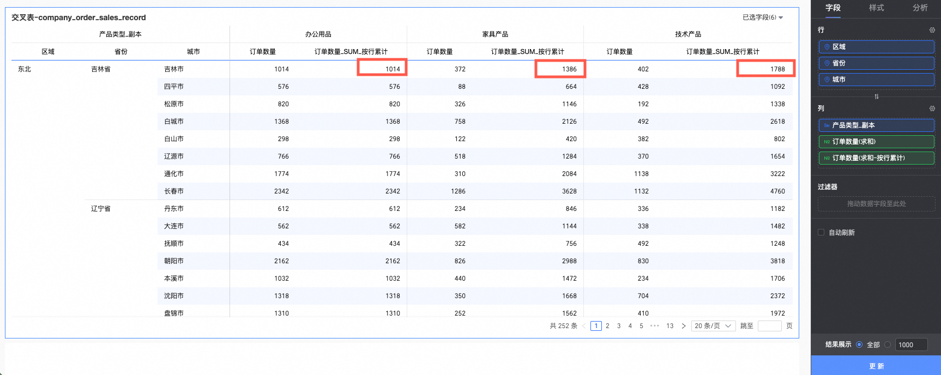Jump ahead using the pagination ellipsis
Screen dimensions: 941x375
(655, 326)
